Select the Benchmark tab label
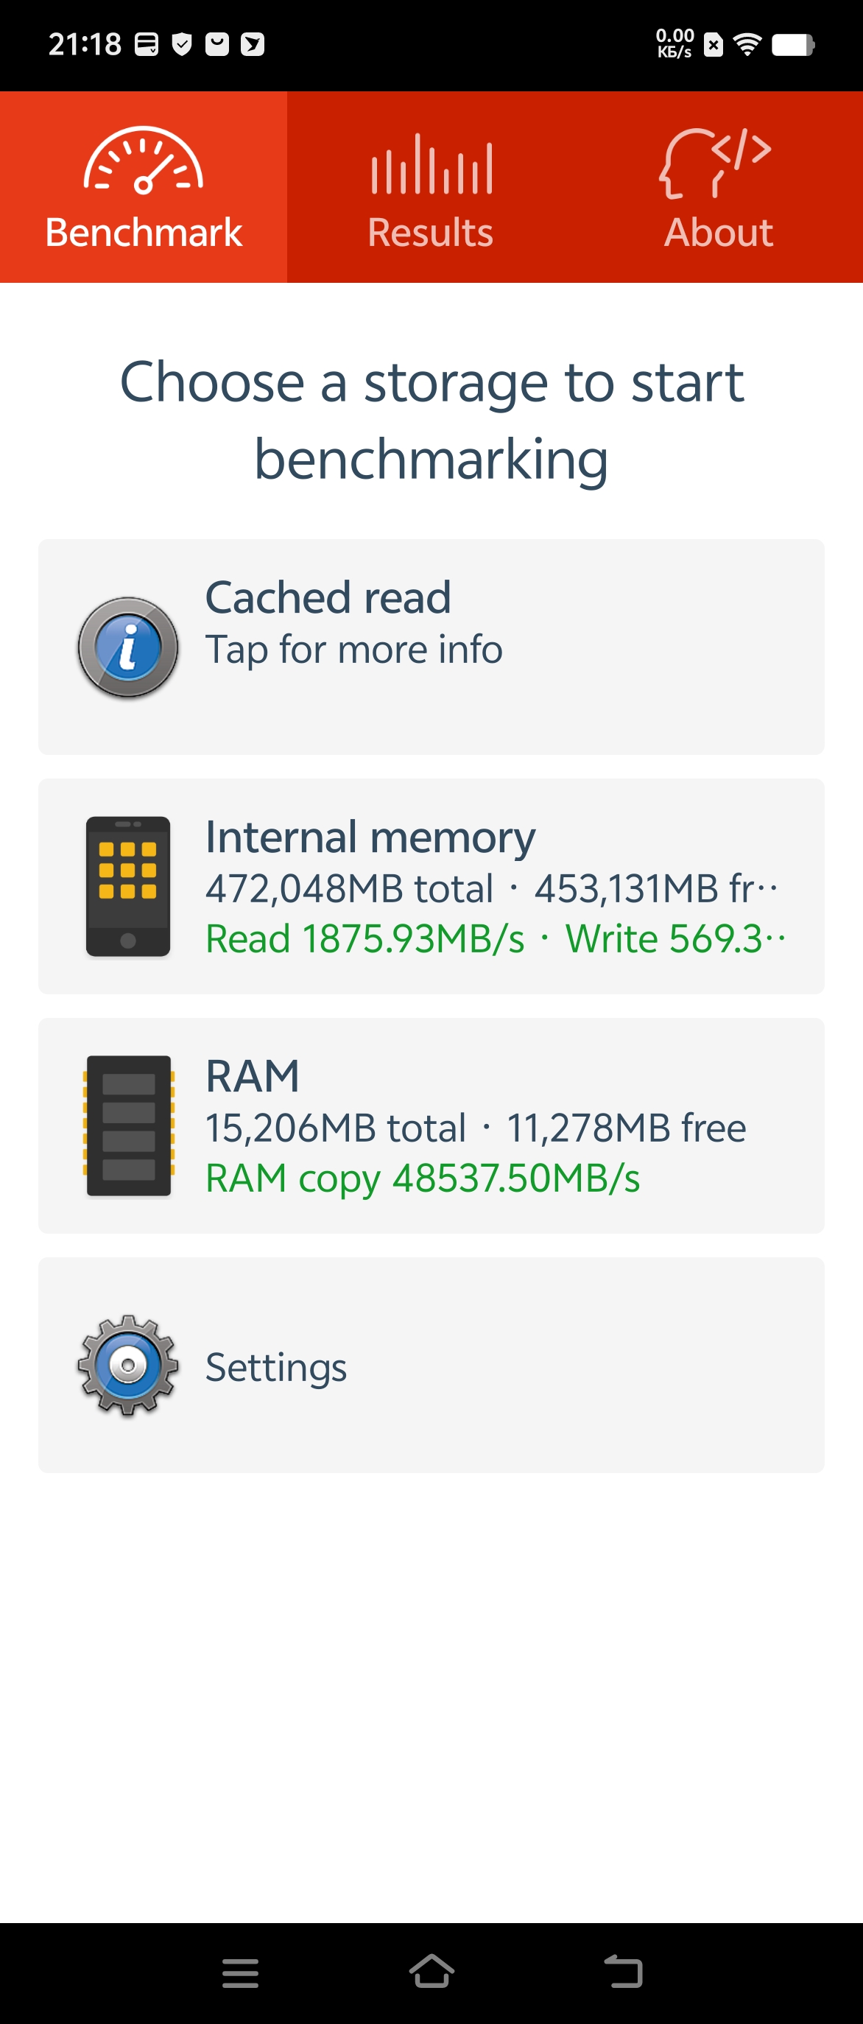863x2024 pixels. coord(144,233)
